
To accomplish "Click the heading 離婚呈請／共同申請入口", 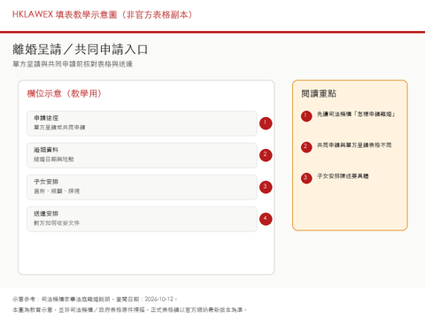I will [x=80, y=50].
